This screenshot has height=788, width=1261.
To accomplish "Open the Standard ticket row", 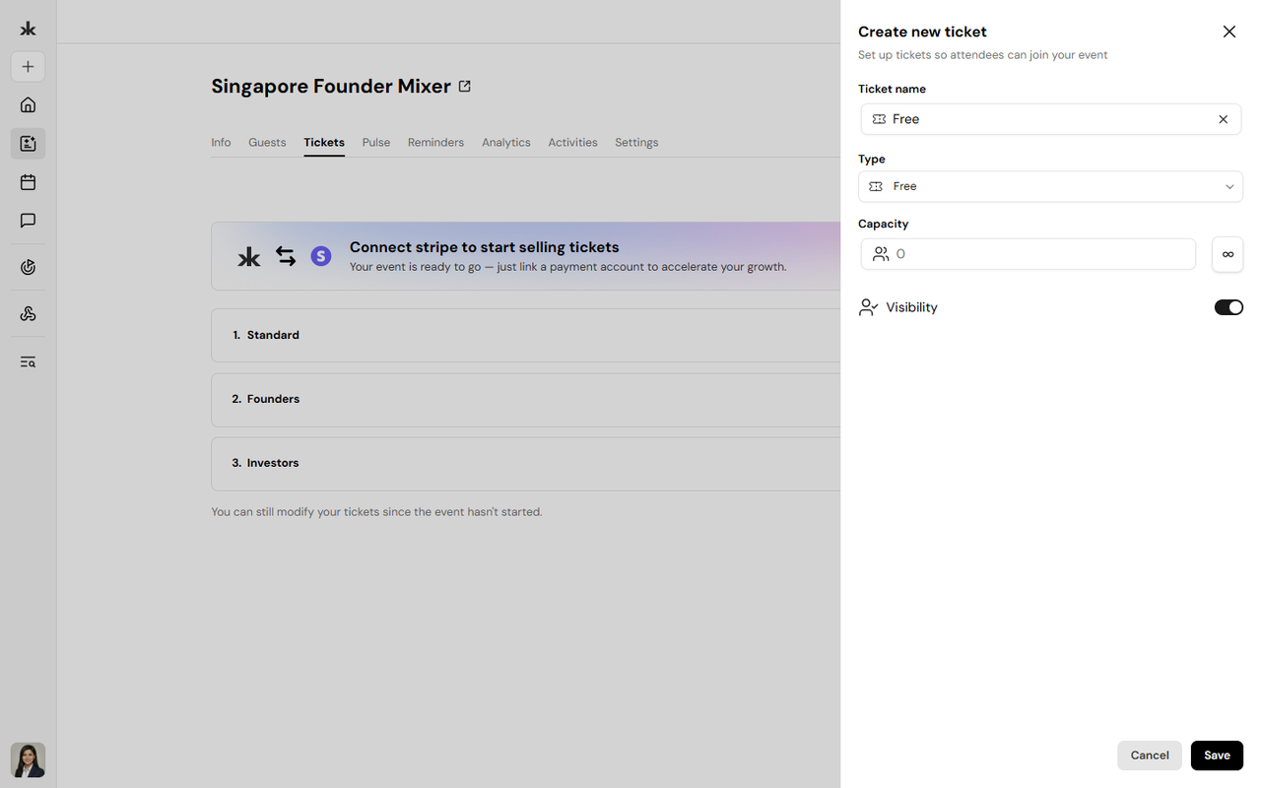I will [526, 335].
